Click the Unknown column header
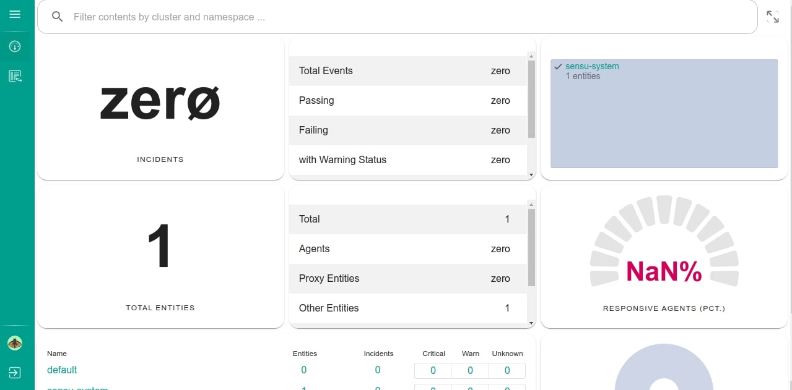 pyautogui.click(x=507, y=354)
